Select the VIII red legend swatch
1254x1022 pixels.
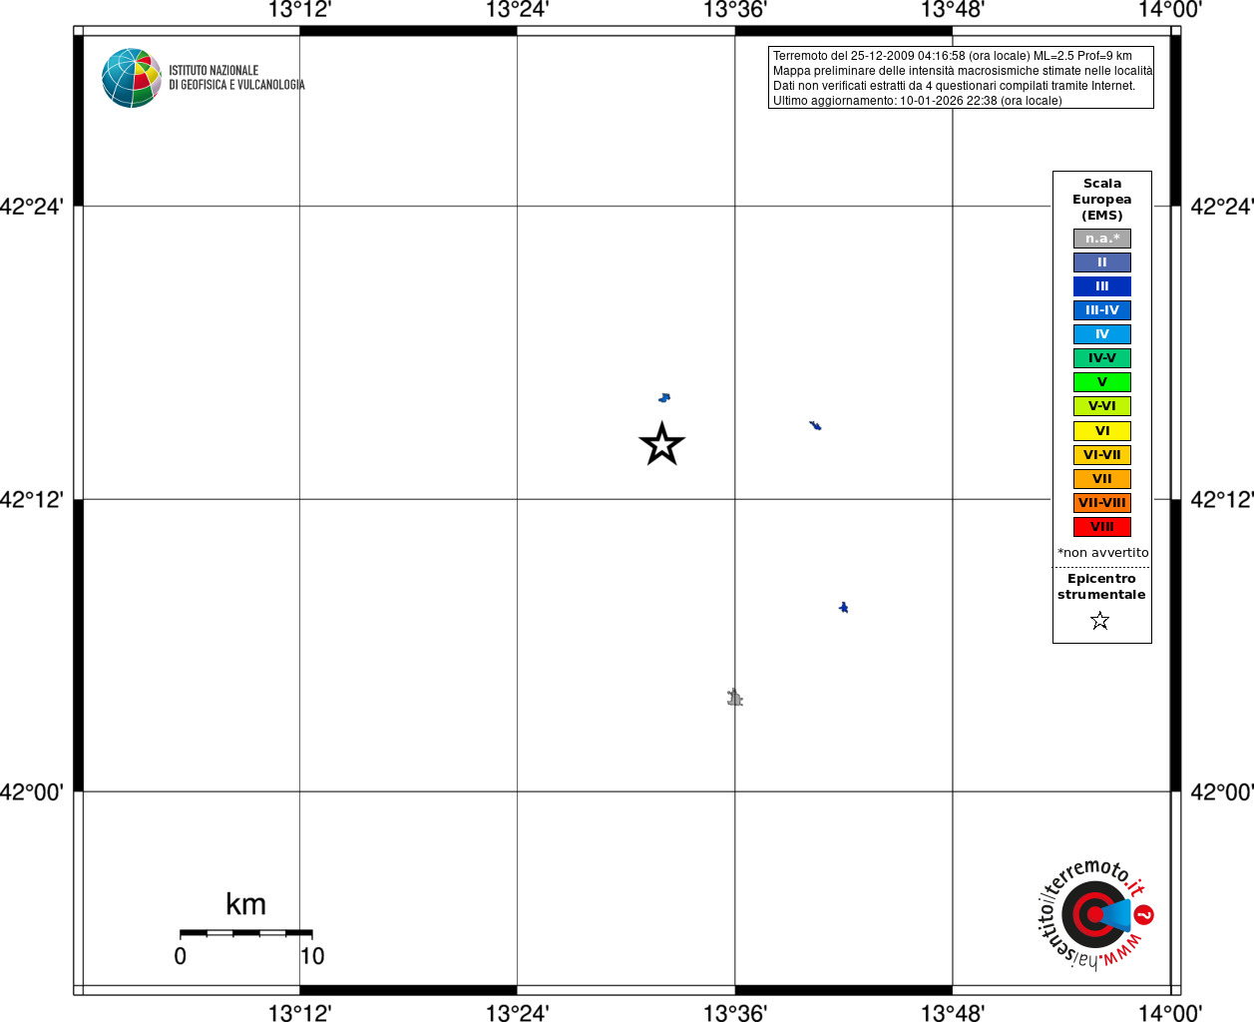point(1102,527)
